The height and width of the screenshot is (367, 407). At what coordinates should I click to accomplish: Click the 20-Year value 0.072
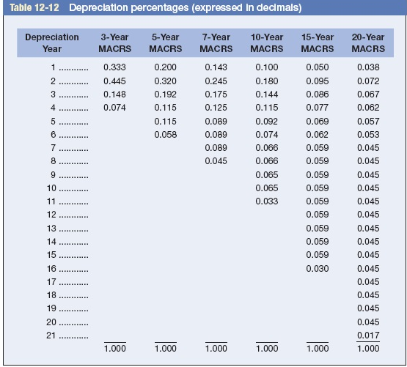pyautogui.click(x=368, y=81)
